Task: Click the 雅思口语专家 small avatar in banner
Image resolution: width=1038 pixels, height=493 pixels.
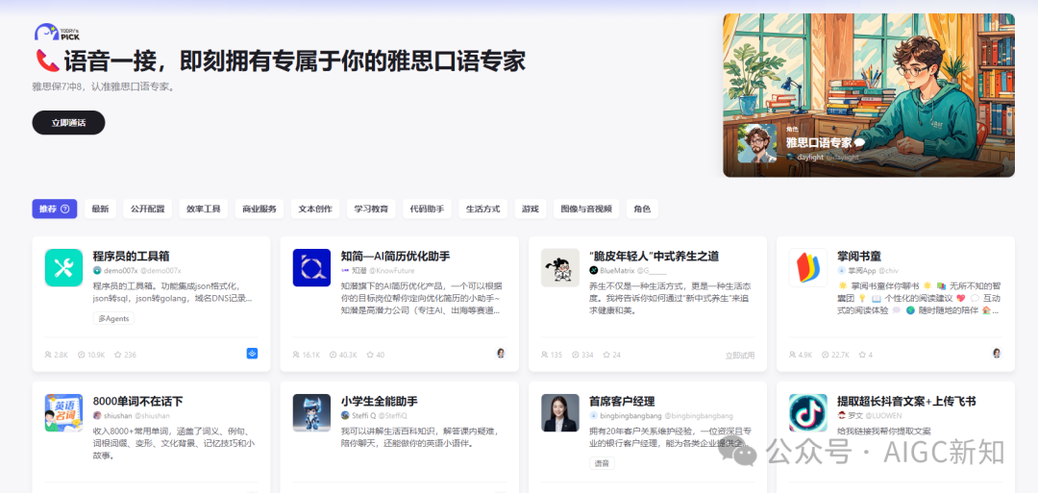Action: click(757, 143)
